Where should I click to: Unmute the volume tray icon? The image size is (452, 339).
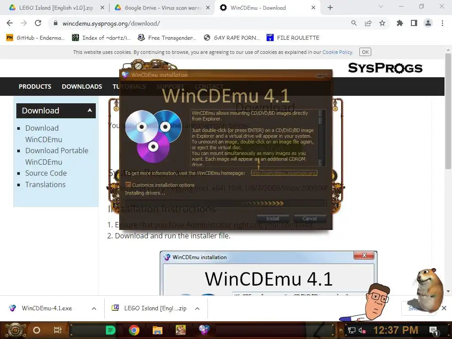coord(362,330)
